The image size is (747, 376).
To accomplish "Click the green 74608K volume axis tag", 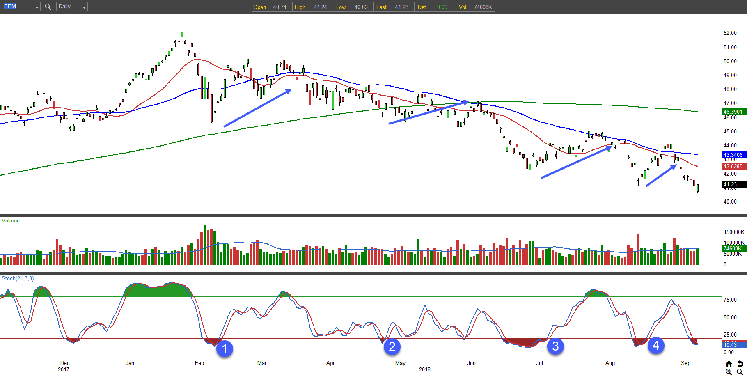I will 733,248.
